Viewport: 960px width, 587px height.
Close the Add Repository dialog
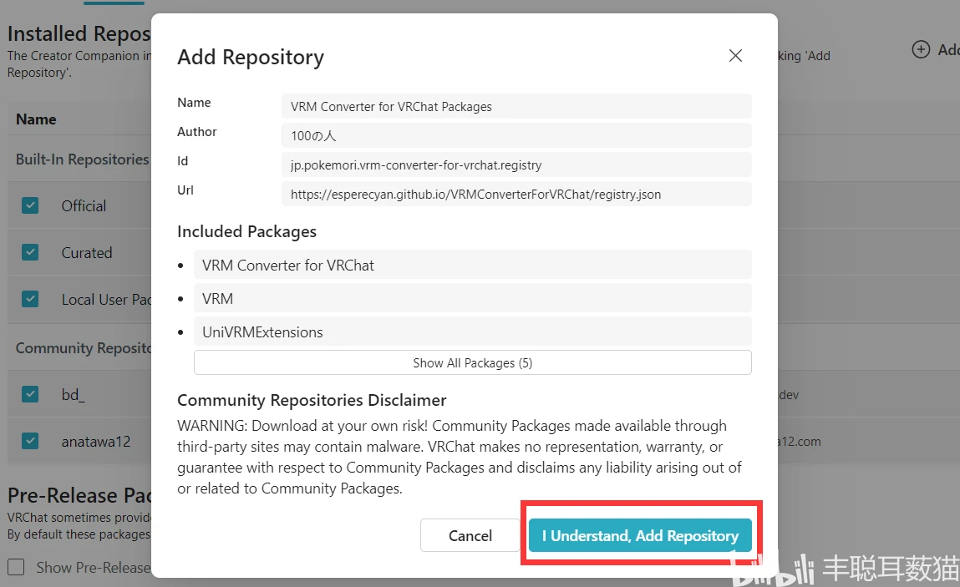735,56
